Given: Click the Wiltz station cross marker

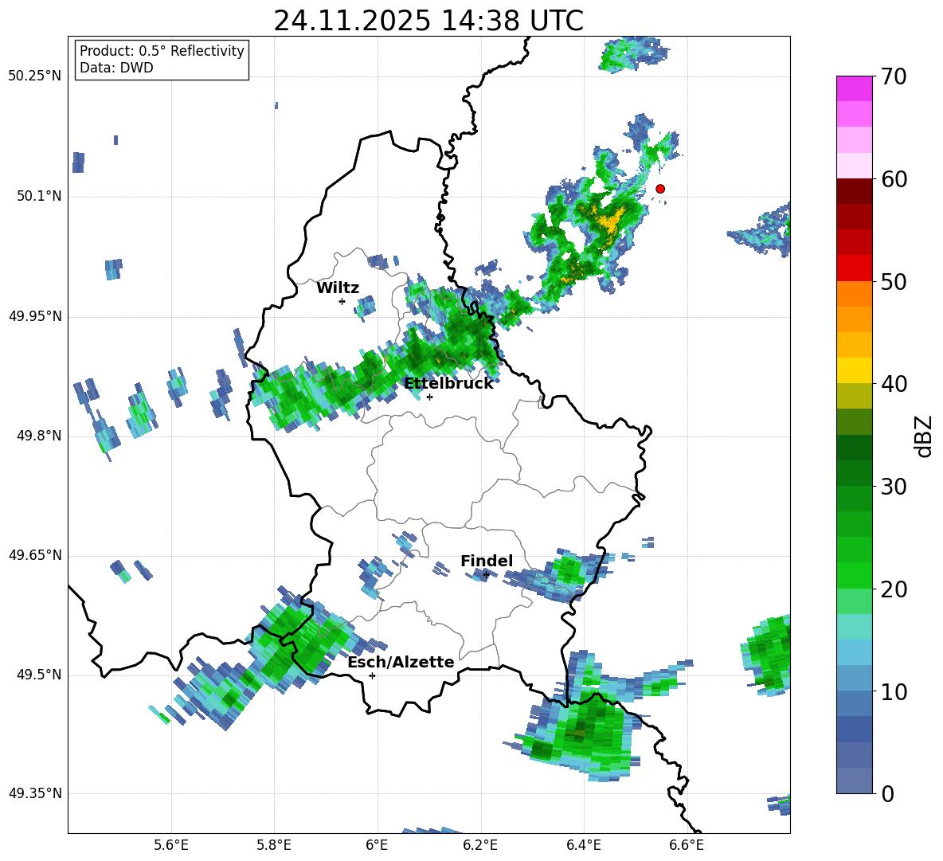Looking at the screenshot, I should tap(342, 301).
